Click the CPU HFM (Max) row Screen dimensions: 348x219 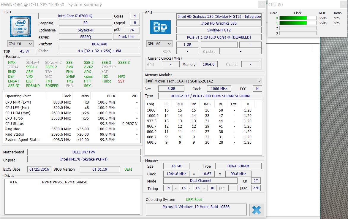click(72, 113)
